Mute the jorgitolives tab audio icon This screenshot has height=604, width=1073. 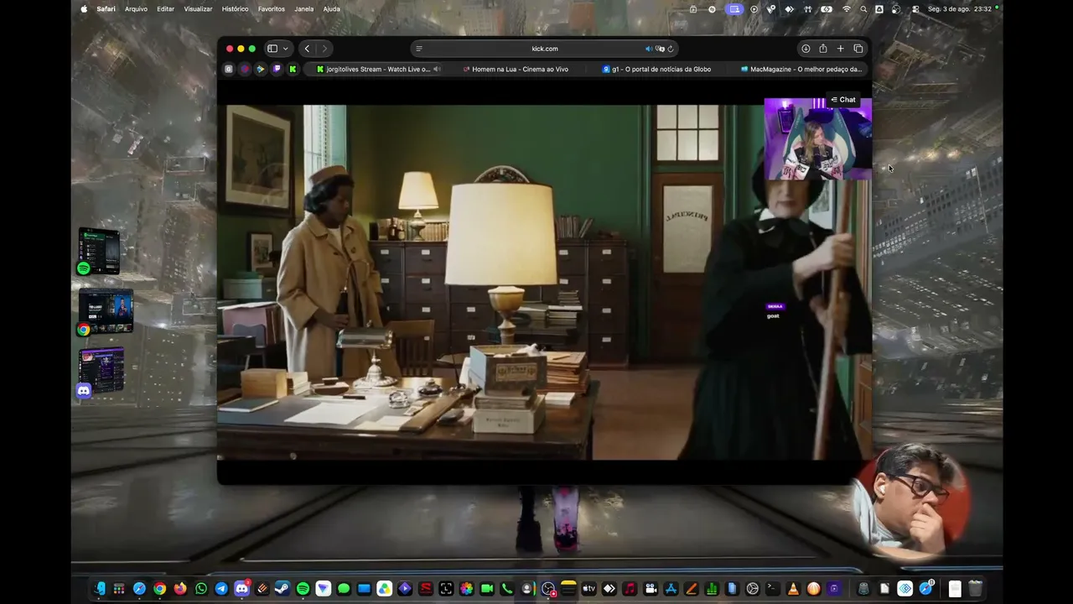pyautogui.click(x=437, y=70)
